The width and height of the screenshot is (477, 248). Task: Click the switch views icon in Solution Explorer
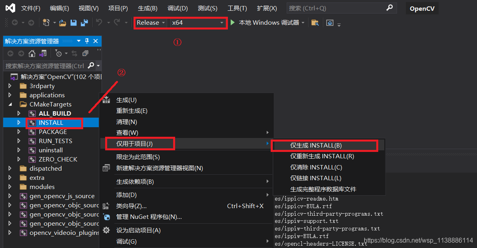point(43,54)
